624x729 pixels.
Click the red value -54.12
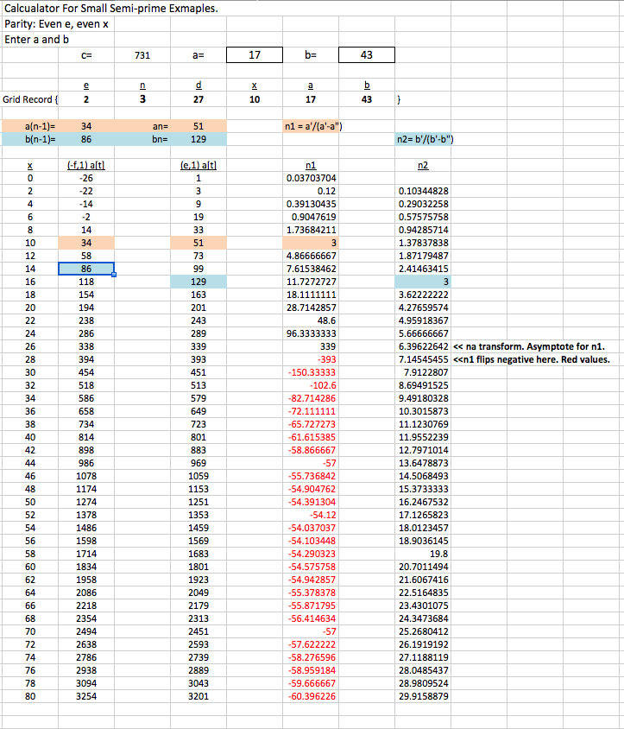coord(311,515)
